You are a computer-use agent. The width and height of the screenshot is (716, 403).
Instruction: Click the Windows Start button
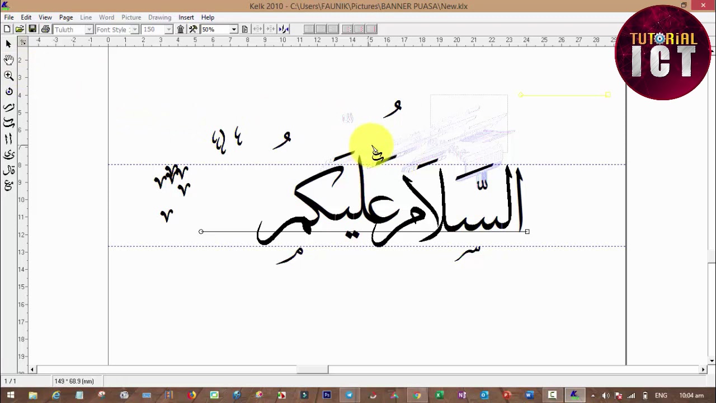click(x=11, y=395)
